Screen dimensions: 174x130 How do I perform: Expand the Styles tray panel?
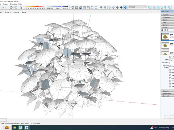(x=167, y=20)
